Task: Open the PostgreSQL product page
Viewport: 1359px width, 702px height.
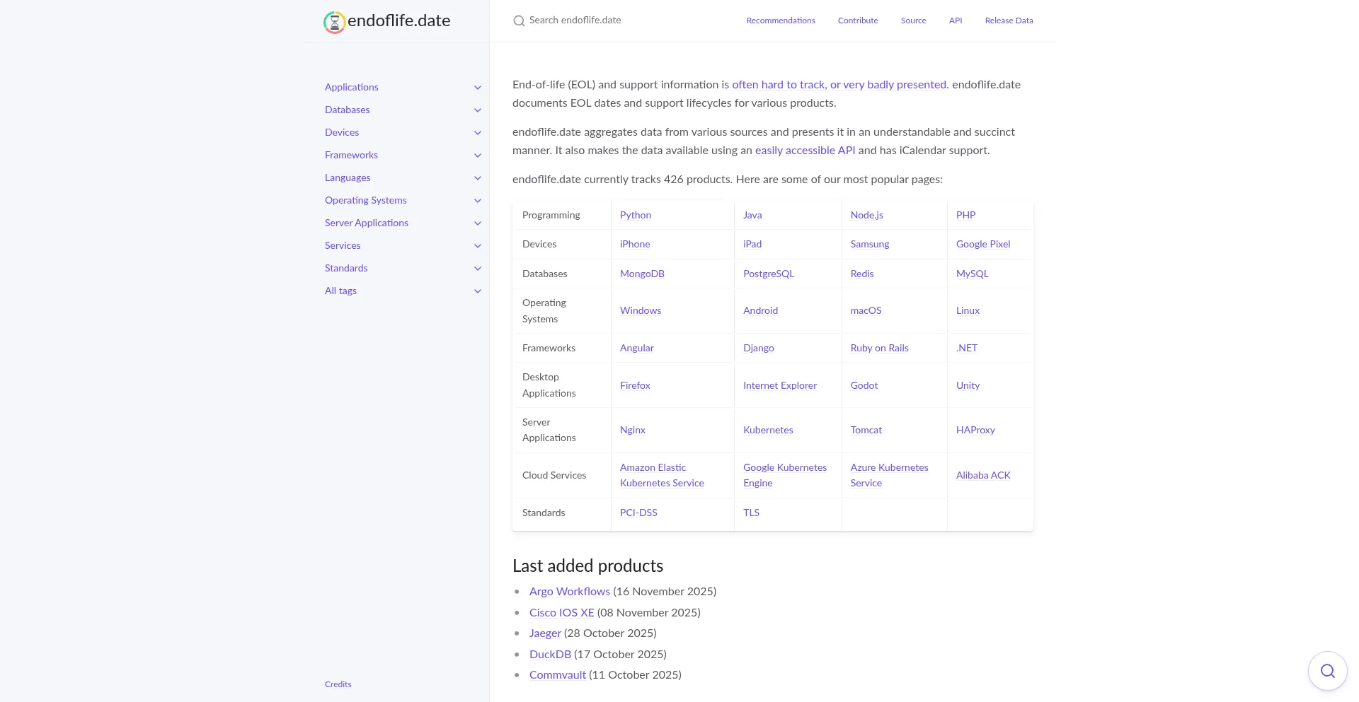Action: (769, 274)
